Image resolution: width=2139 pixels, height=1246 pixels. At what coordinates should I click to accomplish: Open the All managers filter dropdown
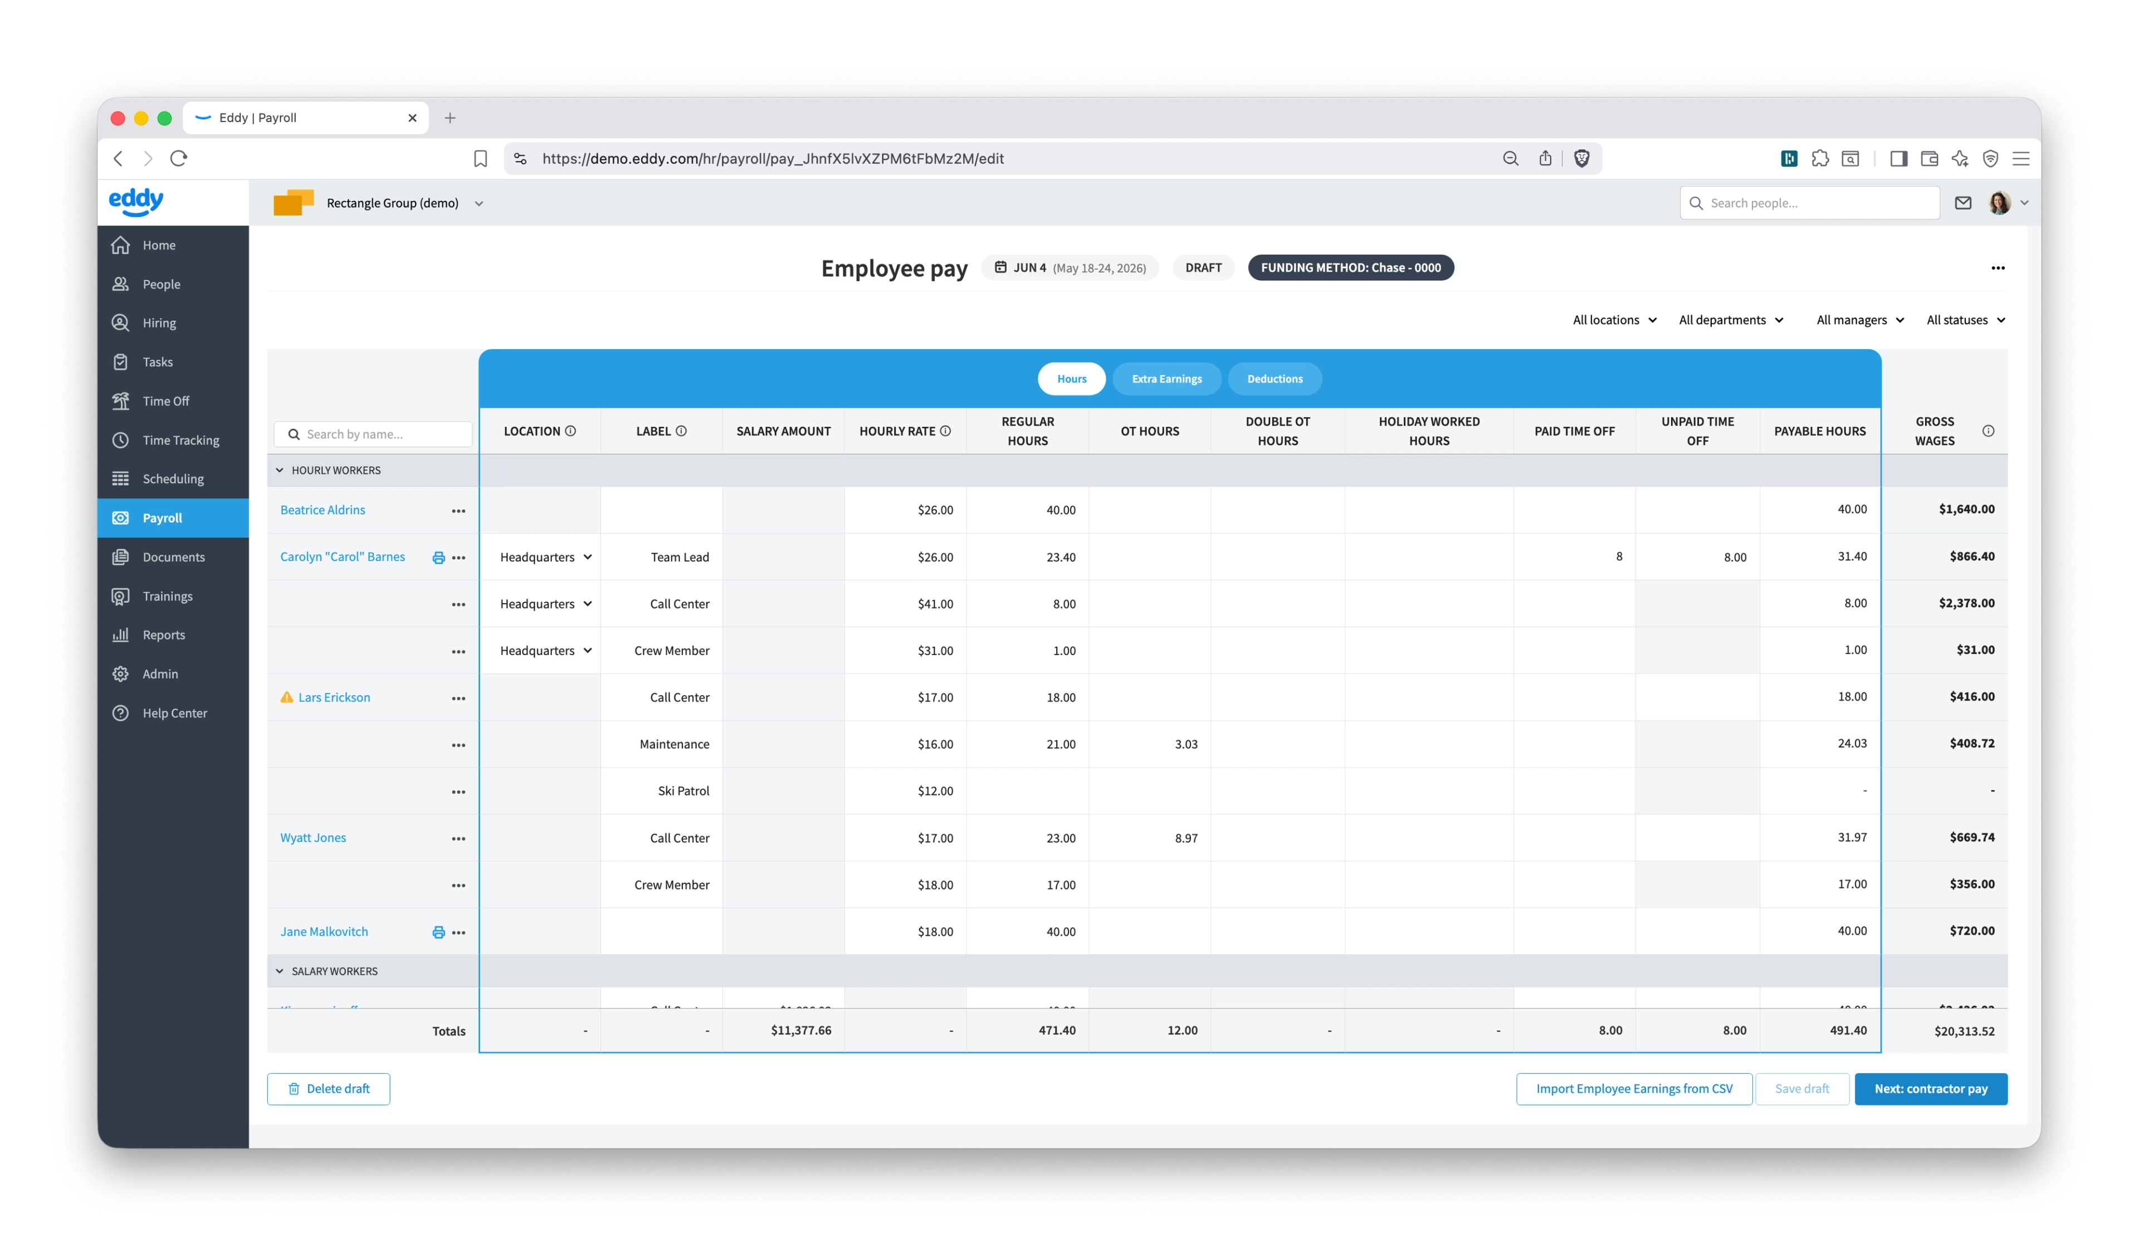click(x=1860, y=320)
